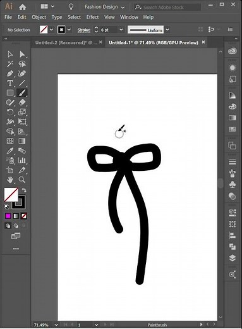Select the Pen tool

click(10, 73)
